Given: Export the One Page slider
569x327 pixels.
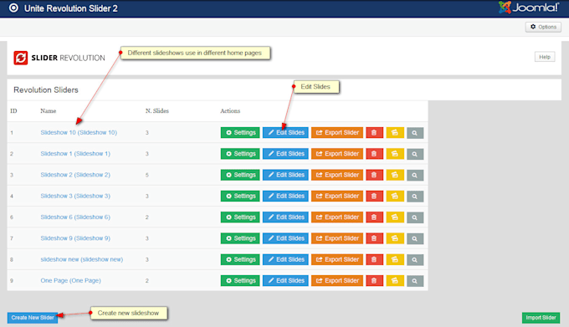Looking at the screenshot, I should [x=337, y=281].
